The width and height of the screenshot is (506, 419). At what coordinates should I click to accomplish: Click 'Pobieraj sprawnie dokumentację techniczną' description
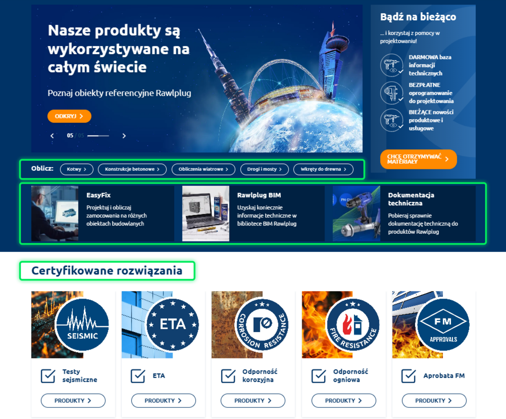[x=423, y=224]
